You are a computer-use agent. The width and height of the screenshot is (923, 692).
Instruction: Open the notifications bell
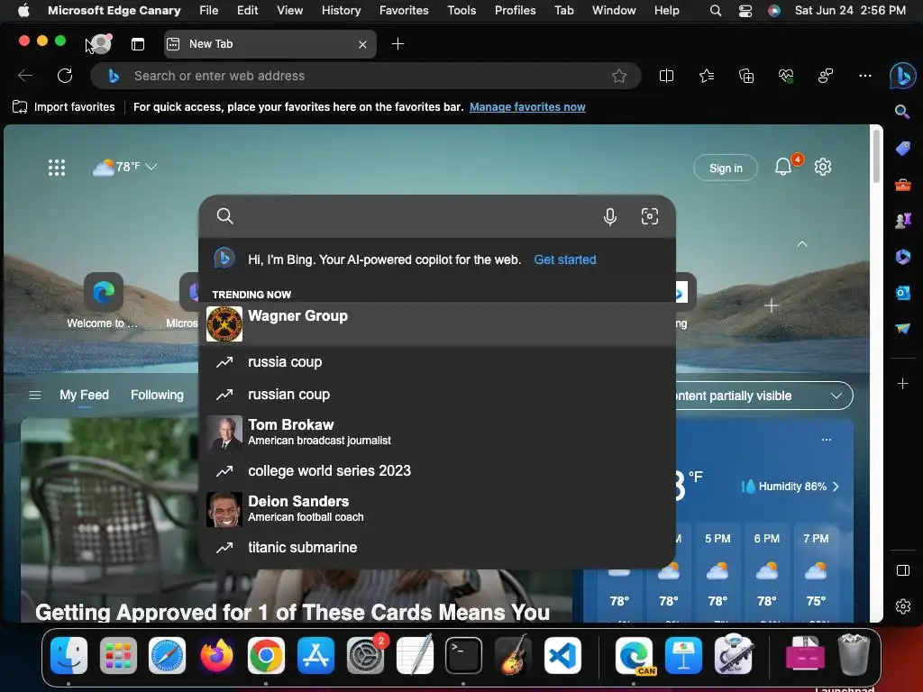[x=783, y=167]
